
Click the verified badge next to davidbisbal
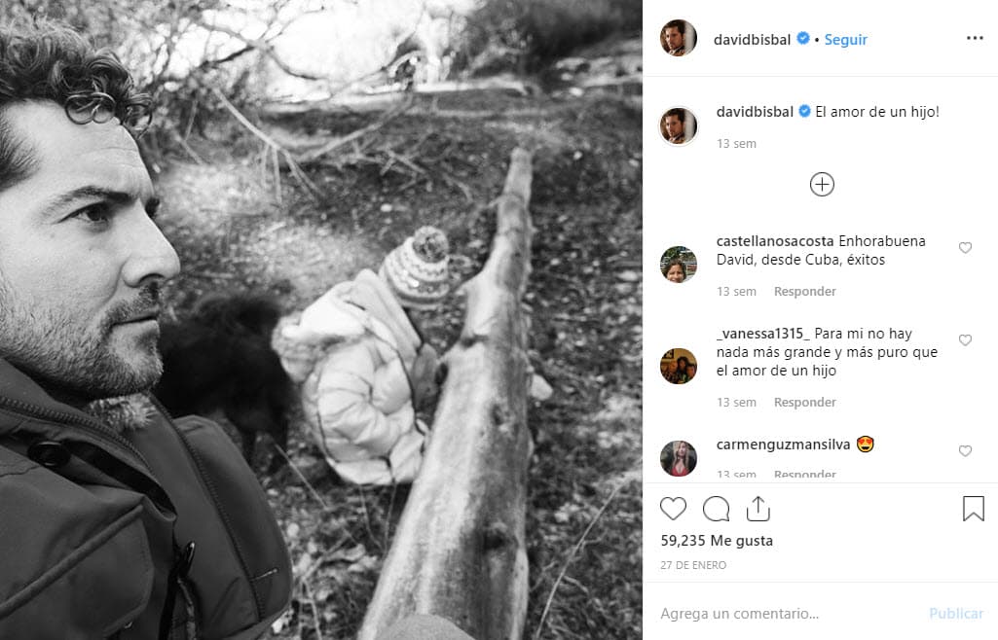tap(801, 39)
